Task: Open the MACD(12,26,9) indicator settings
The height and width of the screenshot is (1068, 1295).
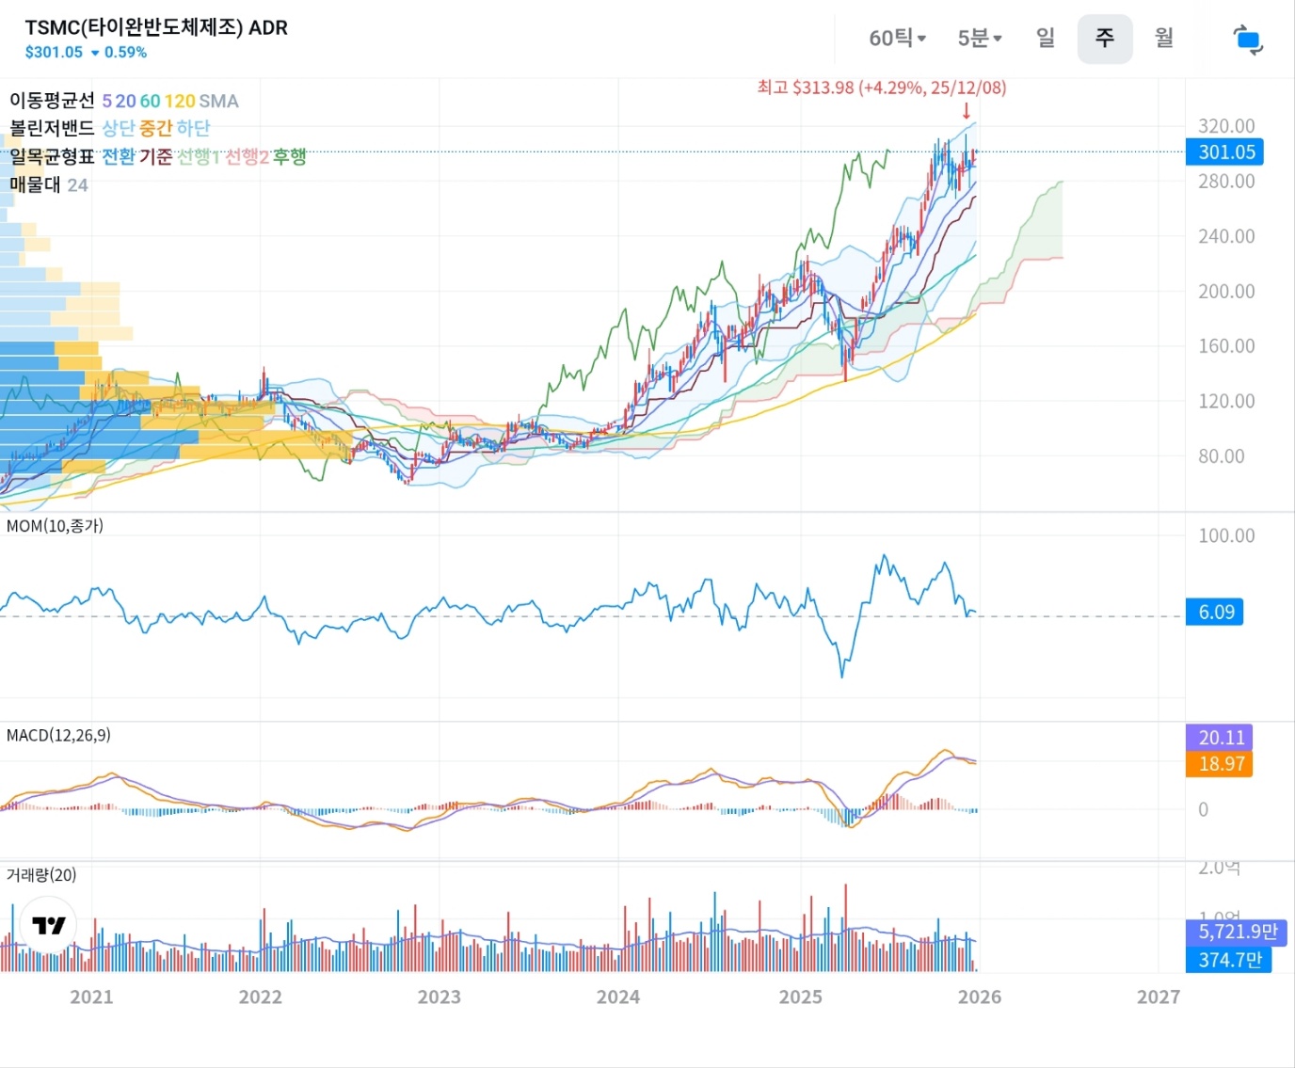Action: coord(58,735)
